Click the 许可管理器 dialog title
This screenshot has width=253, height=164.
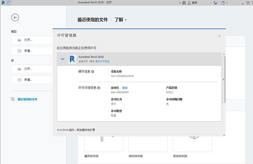click(67, 35)
